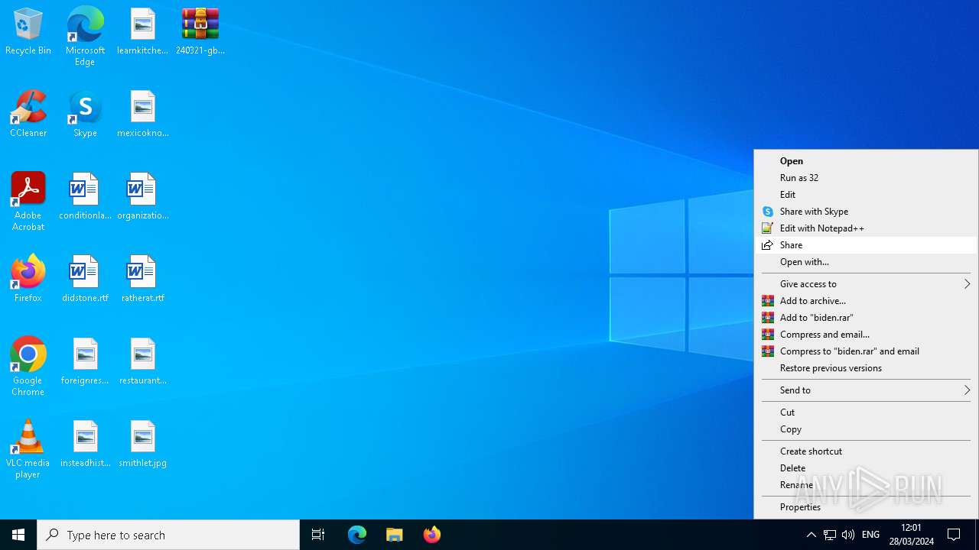Choose Compress to "biden.rar" and email
Image resolution: width=979 pixels, height=550 pixels.
click(x=866, y=351)
